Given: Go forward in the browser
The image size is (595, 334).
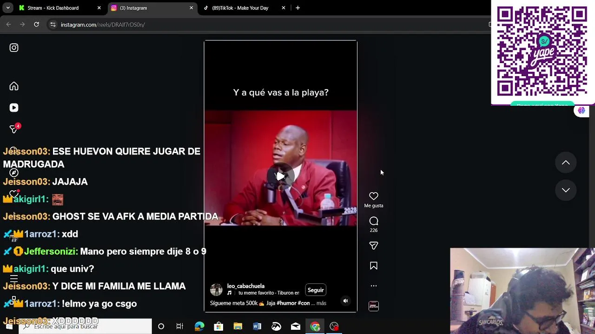Looking at the screenshot, I should [x=22, y=25].
